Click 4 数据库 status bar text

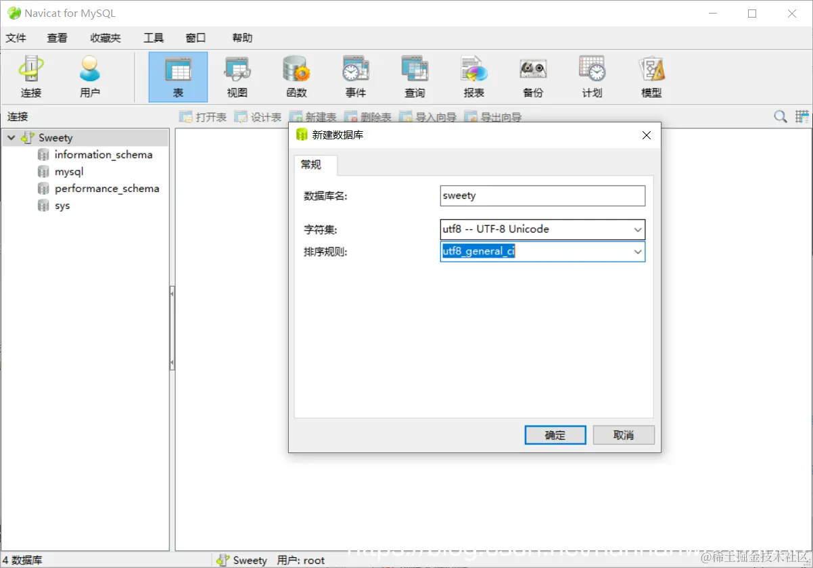point(22,560)
